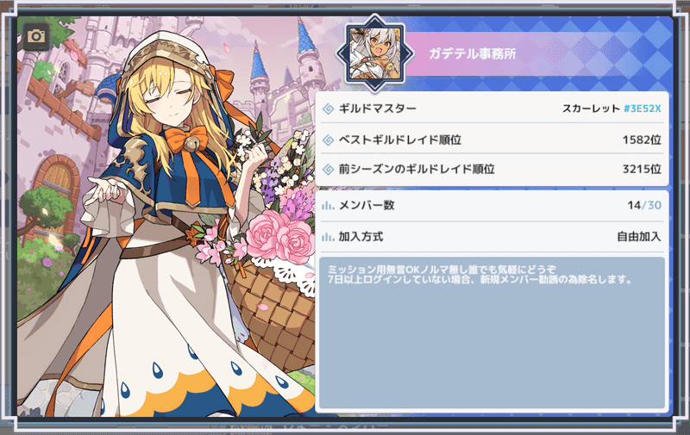Open the guild emblem avatar portrait
Viewport: 690px width, 435px height.
tap(375, 53)
